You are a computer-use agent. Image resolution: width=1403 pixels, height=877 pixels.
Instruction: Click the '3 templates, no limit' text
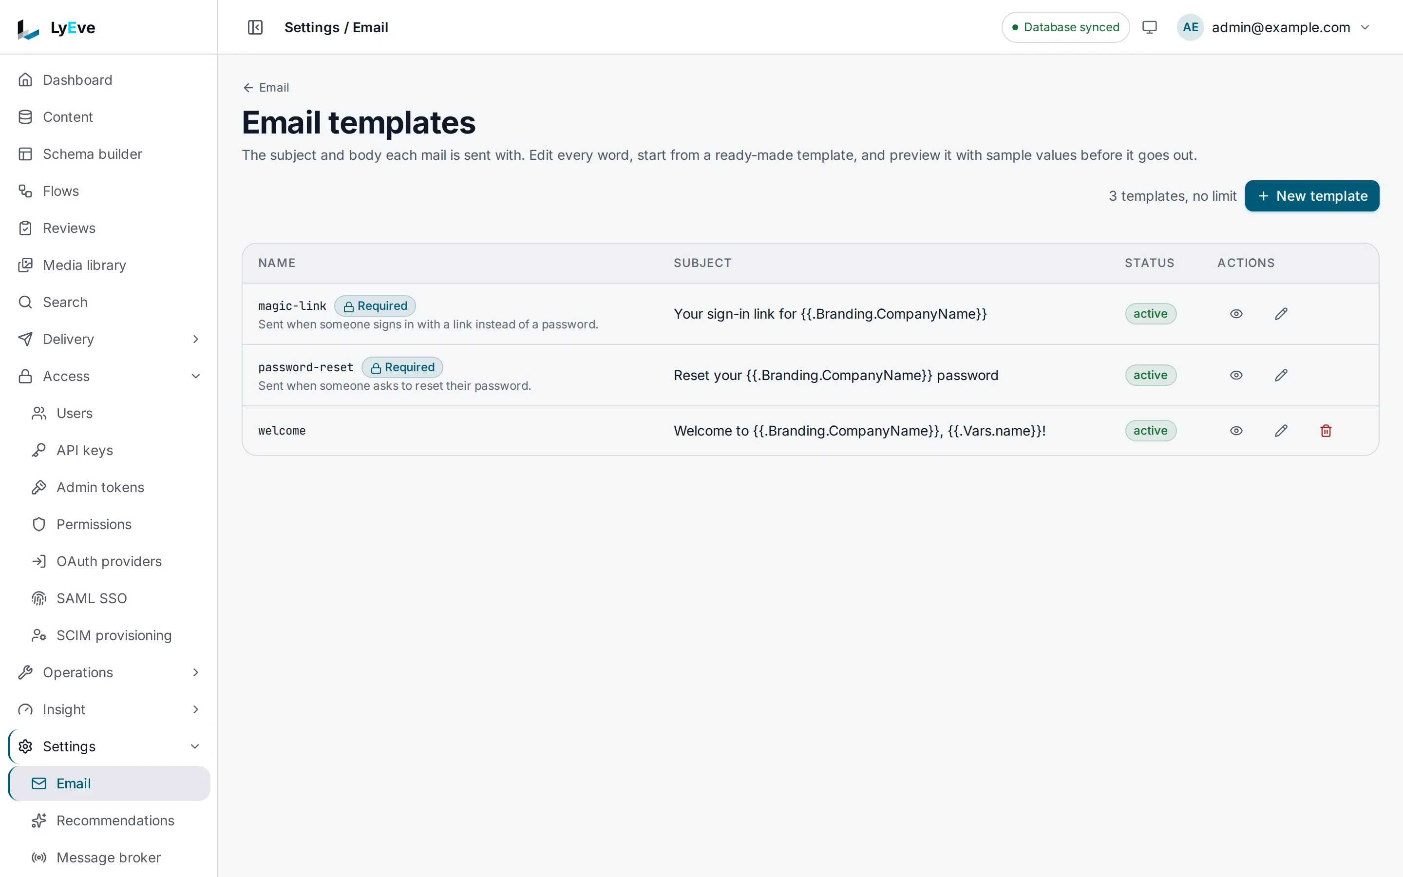pyautogui.click(x=1173, y=196)
